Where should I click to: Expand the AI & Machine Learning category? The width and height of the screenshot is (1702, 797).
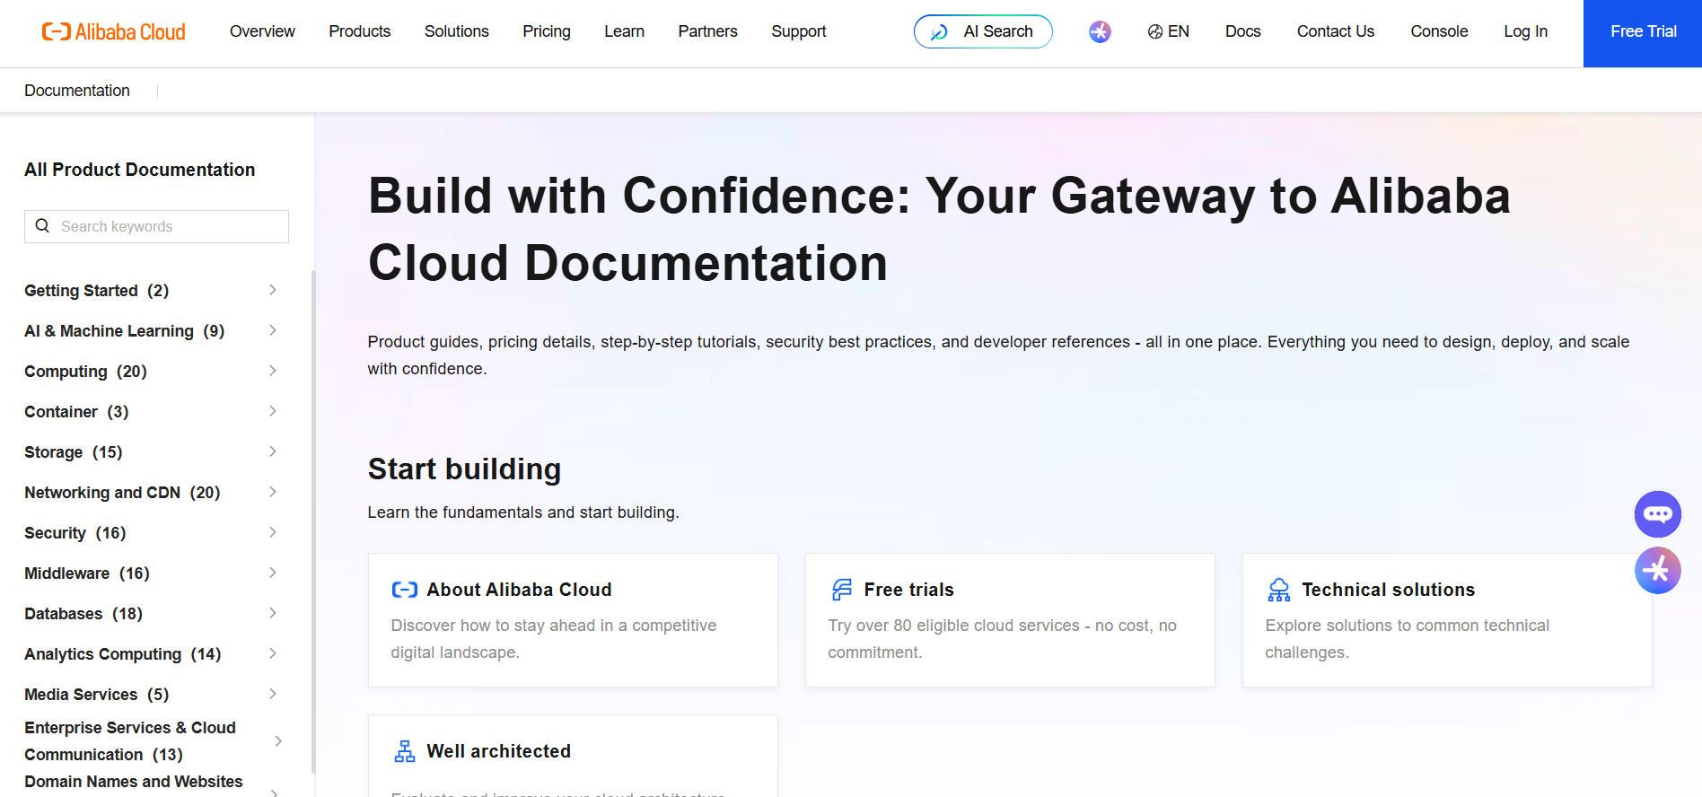click(x=273, y=330)
